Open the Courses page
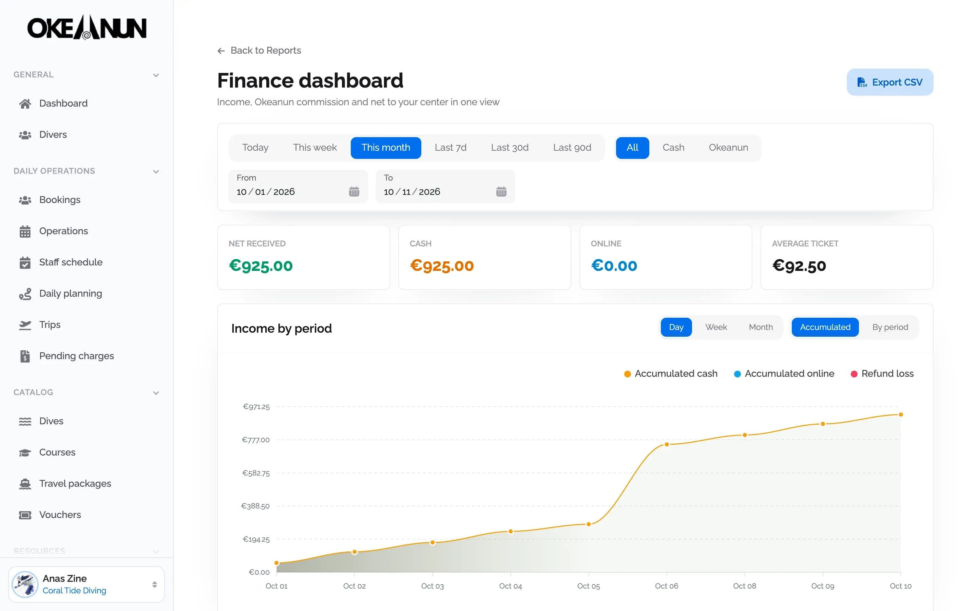Image resolution: width=977 pixels, height=611 pixels. pyautogui.click(x=87, y=452)
